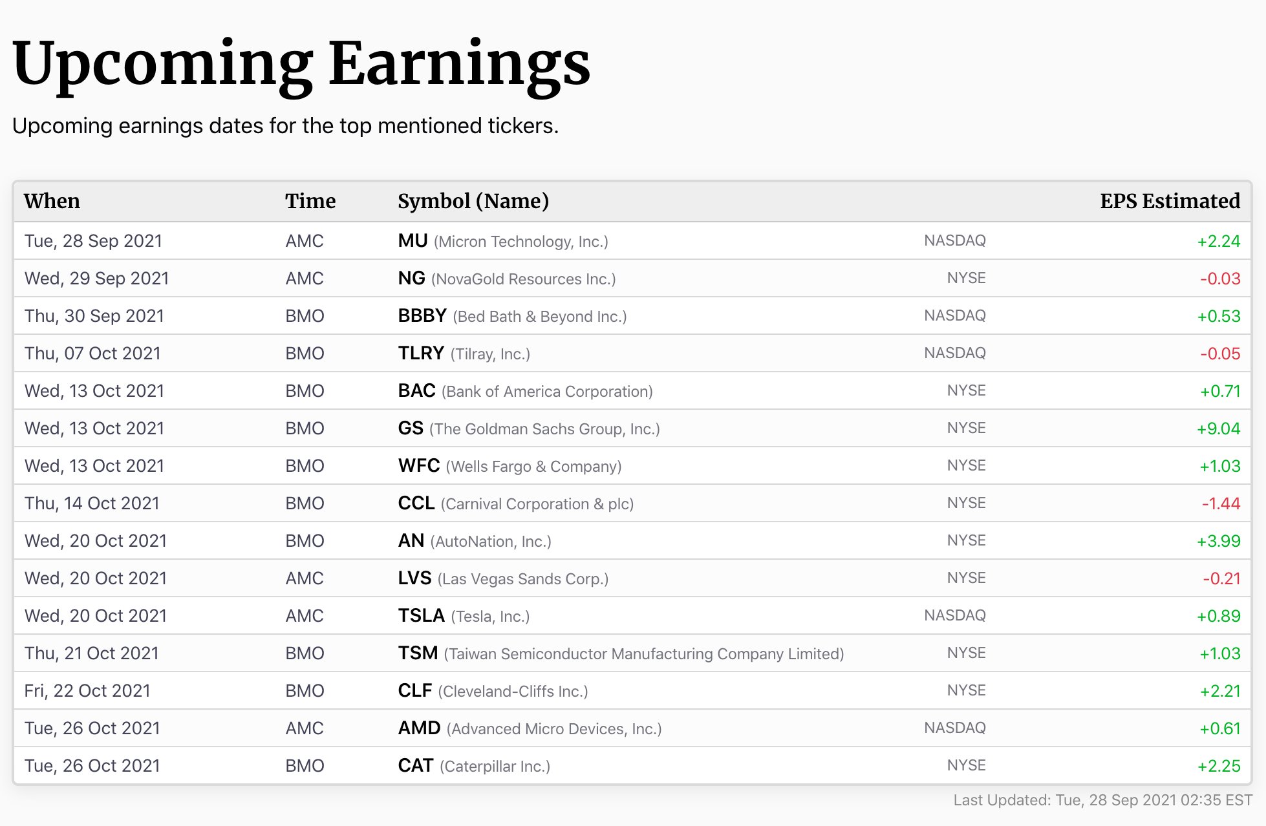Open the TLRY Tilray ticker link
Image resolution: width=1266 pixels, height=826 pixels.
click(421, 354)
